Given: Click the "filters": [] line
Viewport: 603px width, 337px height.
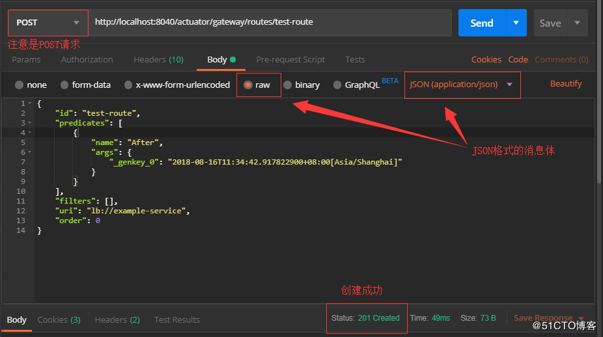Looking at the screenshot, I should tap(87, 201).
